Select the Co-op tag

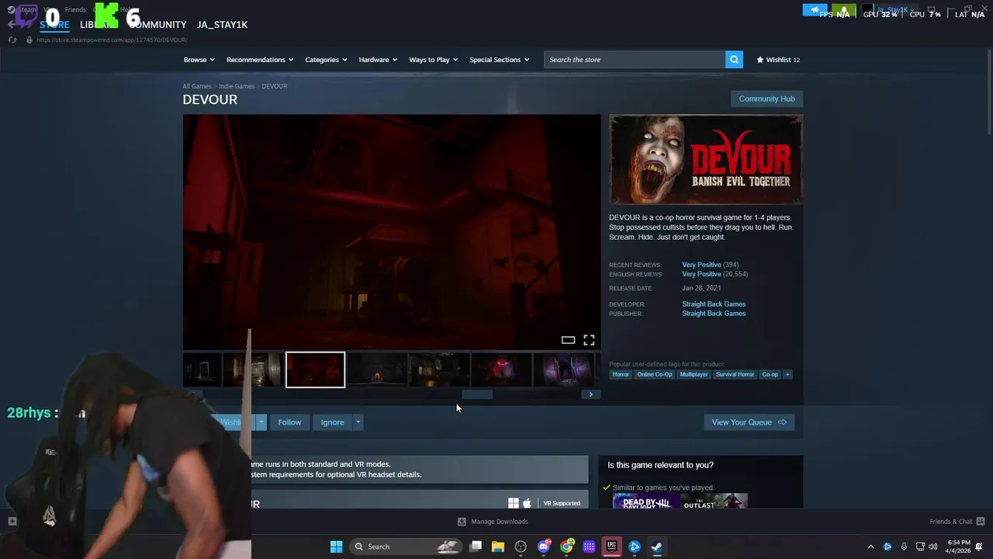pos(770,374)
